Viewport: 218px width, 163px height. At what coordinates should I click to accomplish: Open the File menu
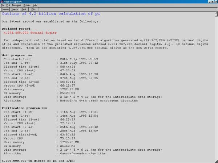pos(3,5)
